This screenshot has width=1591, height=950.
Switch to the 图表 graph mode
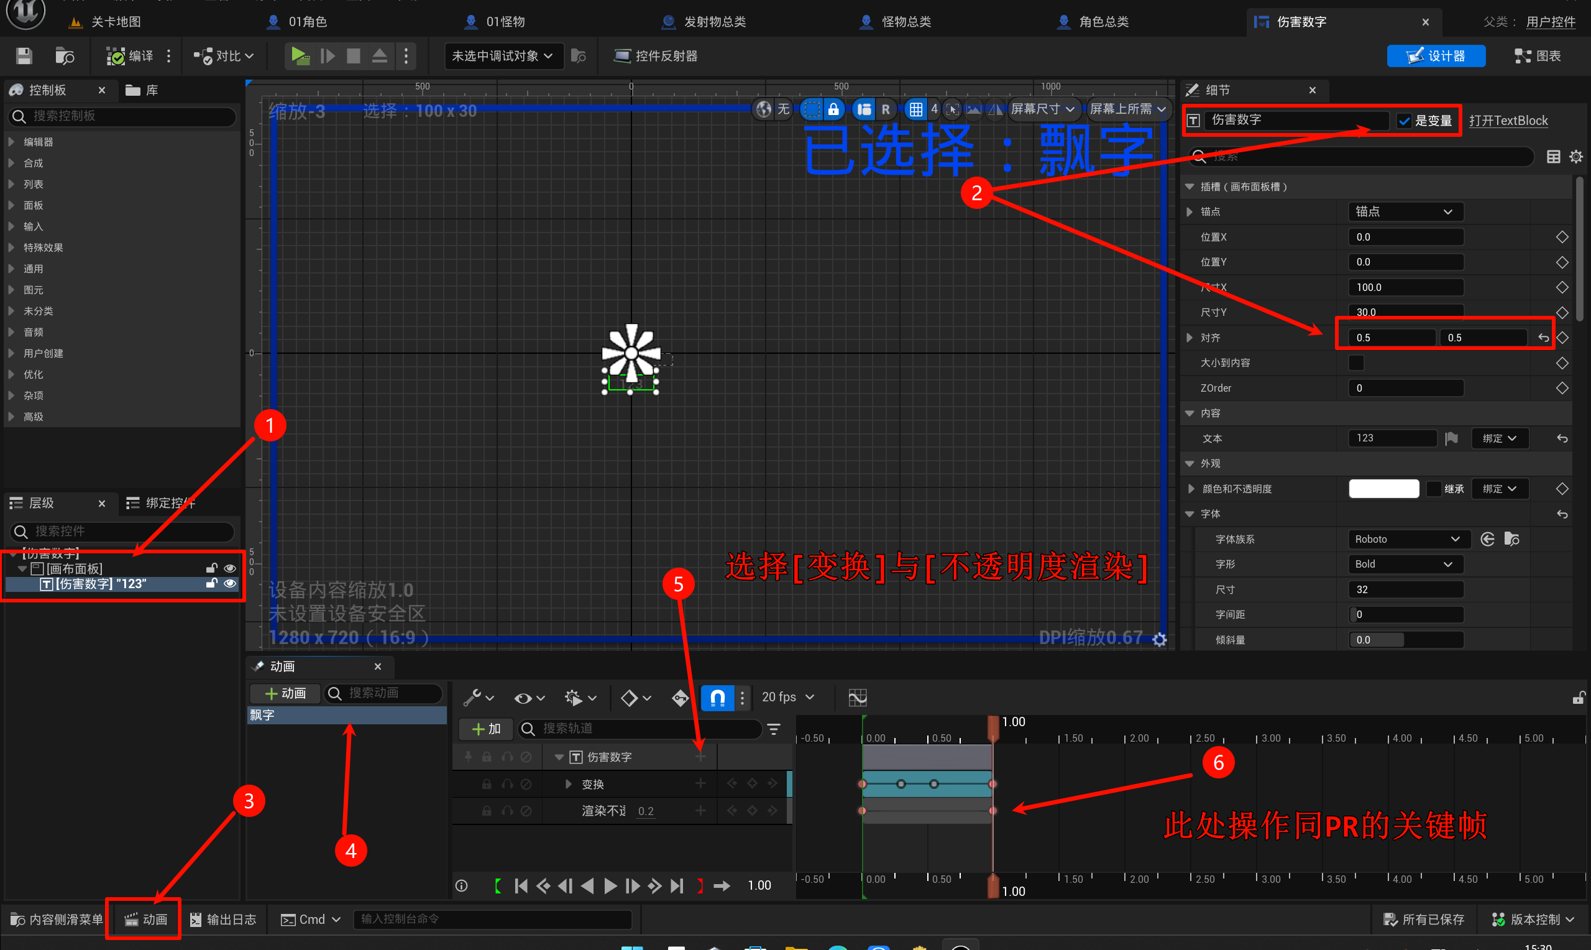1538,56
